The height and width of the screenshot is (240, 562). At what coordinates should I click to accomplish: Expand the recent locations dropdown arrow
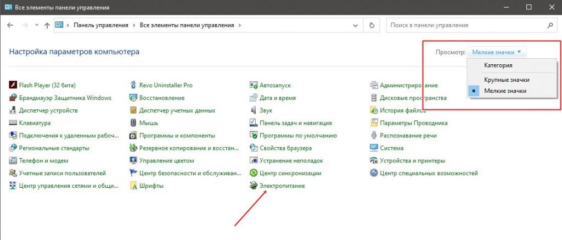[37, 25]
